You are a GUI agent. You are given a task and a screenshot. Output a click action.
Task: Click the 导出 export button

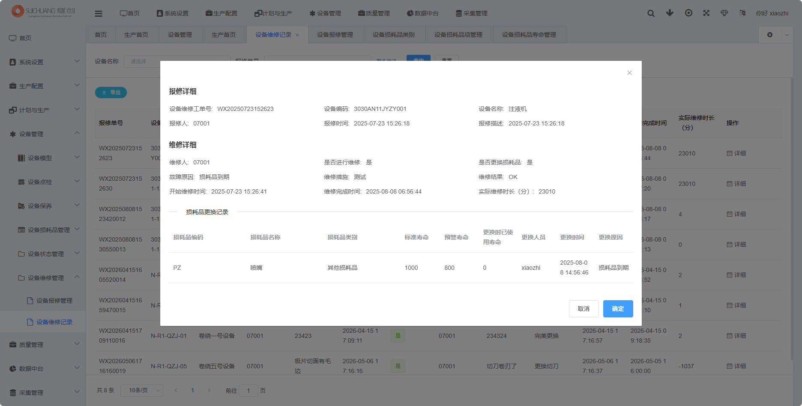point(111,93)
